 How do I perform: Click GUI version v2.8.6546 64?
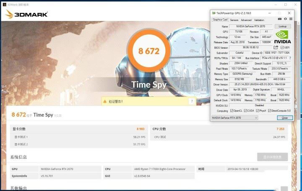142,176
